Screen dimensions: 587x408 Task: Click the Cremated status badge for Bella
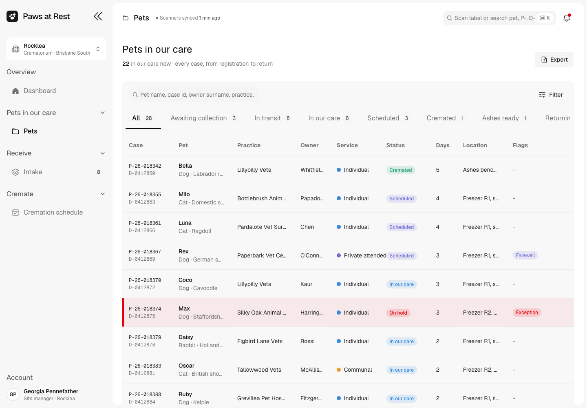tap(401, 170)
